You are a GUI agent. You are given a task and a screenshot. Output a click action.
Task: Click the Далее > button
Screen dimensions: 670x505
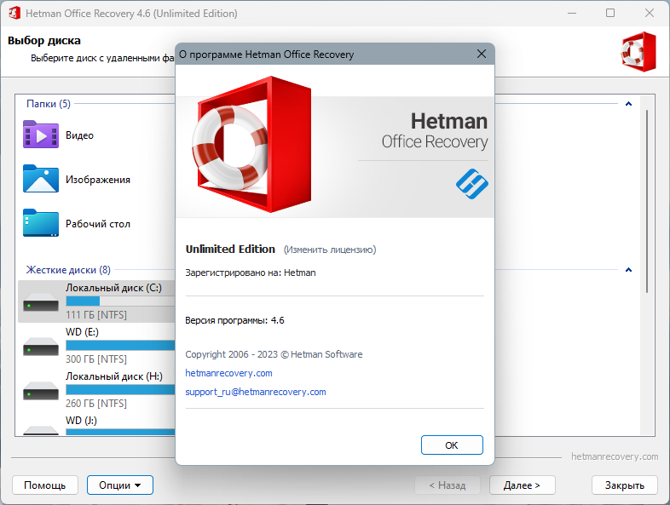(523, 485)
